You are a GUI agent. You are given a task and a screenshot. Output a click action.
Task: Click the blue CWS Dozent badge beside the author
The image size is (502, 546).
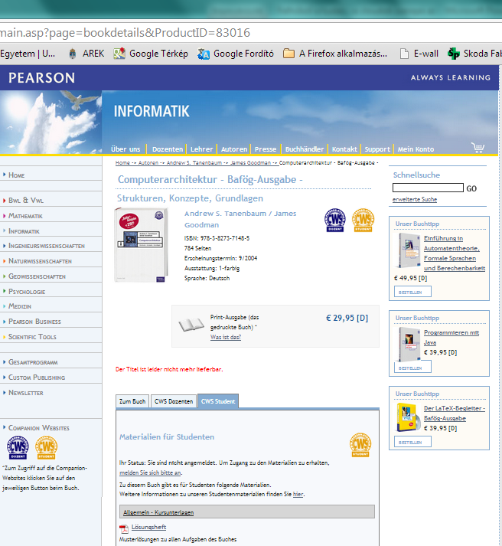(x=334, y=220)
